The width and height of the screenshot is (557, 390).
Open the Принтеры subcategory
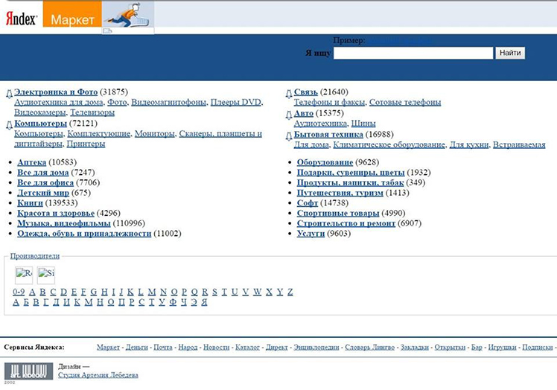(x=86, y=144)
